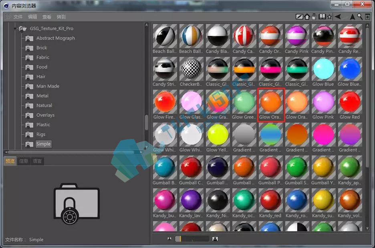Open the presets jar icon in toolbar
375x248 pixels.
click(x=314, y=17)
